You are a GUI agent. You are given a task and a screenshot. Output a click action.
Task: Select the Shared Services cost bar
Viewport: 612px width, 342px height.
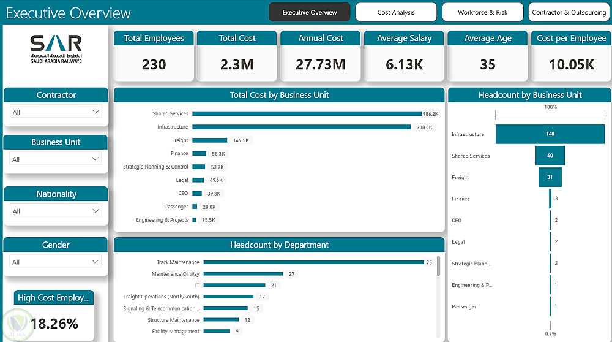click(x=307, y=114)
